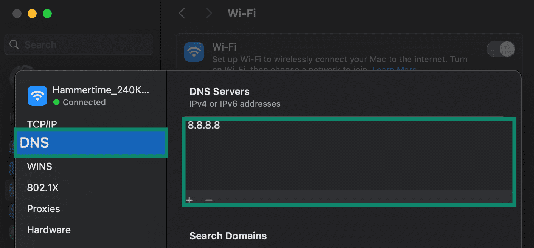534x248 pixels.
Task: Click the magnifying glass in the Search field
Action: pyautogui.click(x=14, y=44)
